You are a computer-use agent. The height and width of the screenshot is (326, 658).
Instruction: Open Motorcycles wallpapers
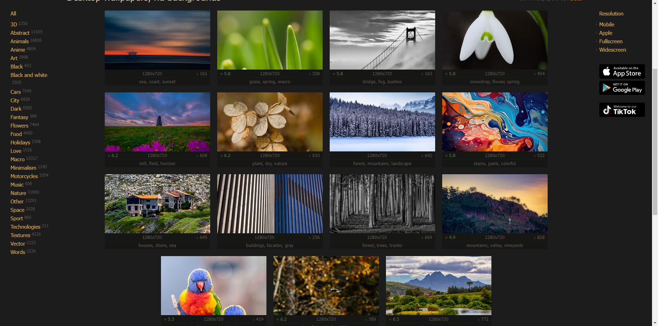pyautogui.click(x=24, y=176)
